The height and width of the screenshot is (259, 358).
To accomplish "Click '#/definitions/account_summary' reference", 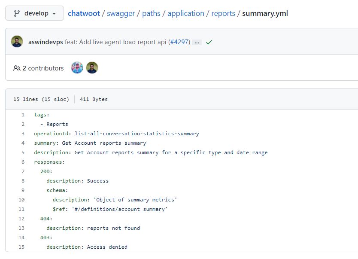I will pyautogui.click(x=120, y=209).
